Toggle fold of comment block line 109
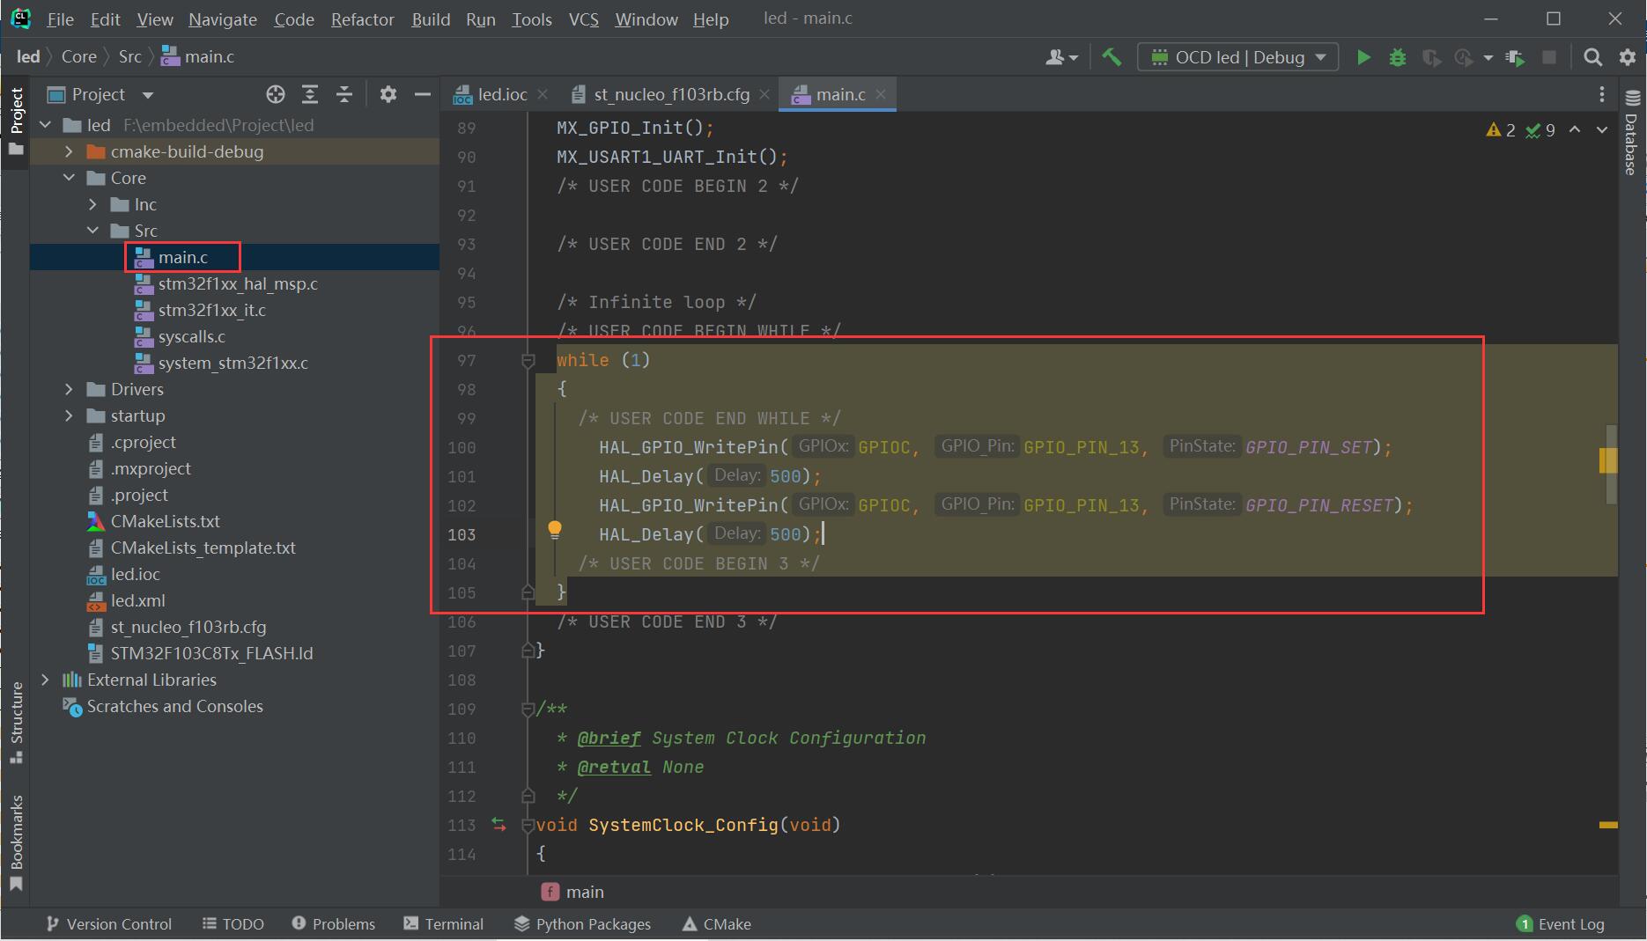Viewport: 1647px width, 941px height. pyautogui.click(x=528, y=709)
